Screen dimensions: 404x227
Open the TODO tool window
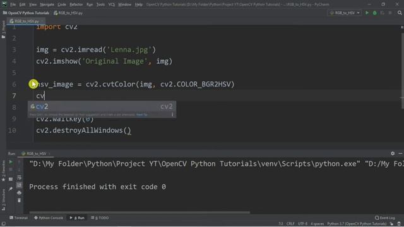point(100,218)
